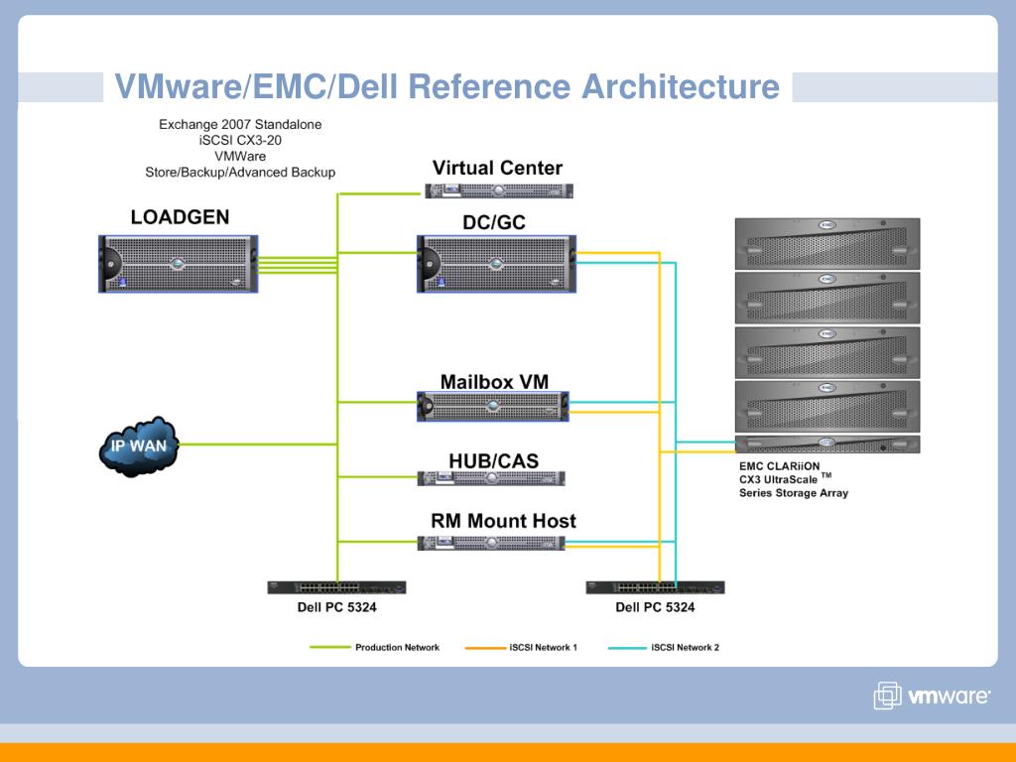Click the HUB/CAS server icon
1016x762 pixels.
coord(491,478)
